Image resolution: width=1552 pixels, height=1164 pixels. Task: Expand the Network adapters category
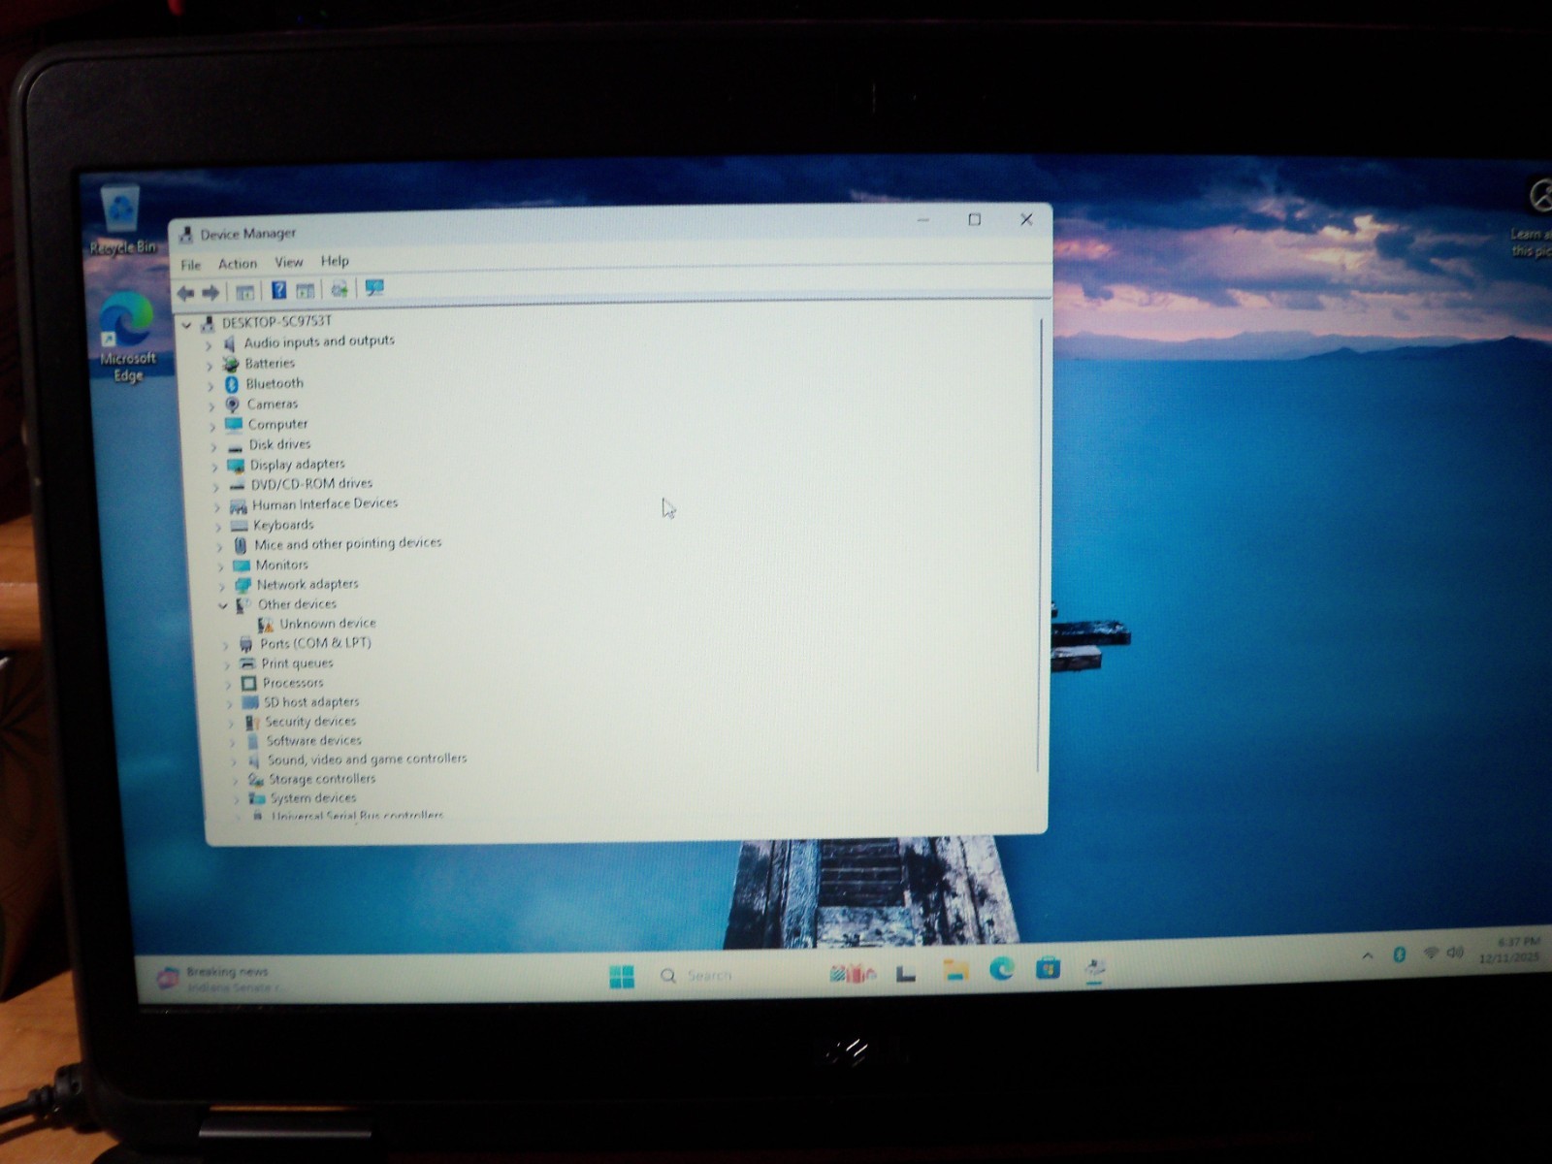tap(221, 586)
